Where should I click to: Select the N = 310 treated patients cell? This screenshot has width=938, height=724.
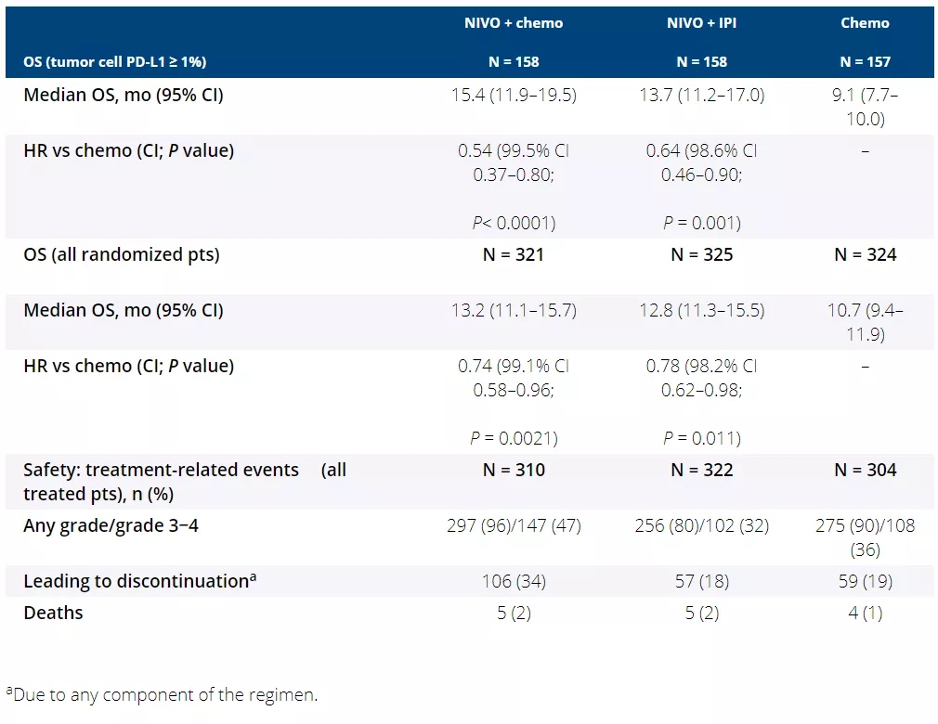514,470
